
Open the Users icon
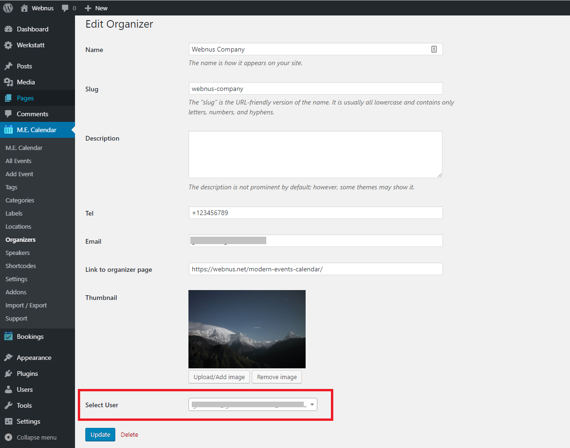pos(10,389)
